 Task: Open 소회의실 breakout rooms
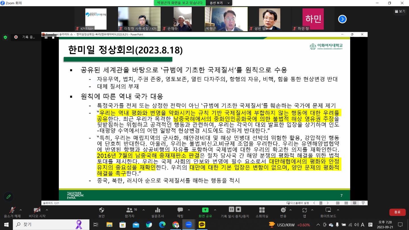[262, 212]
